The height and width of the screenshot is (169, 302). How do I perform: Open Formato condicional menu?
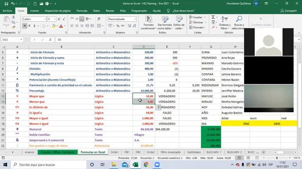pos(149,23)
